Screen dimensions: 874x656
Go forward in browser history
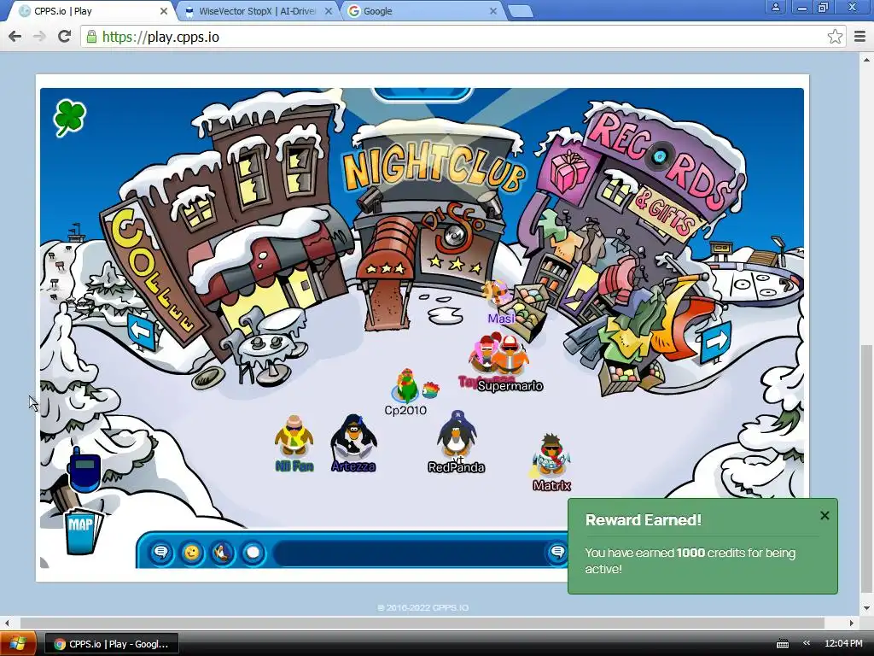coord(39,37)
